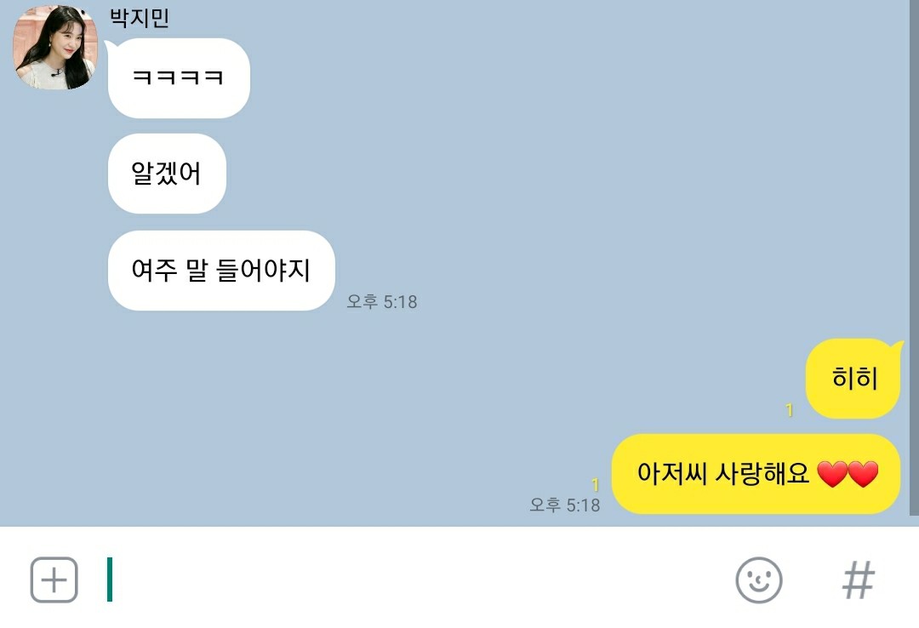The image size is (919, 628).
Task: Select the yellow 히히 message bubble
Action: coord(853,378)
